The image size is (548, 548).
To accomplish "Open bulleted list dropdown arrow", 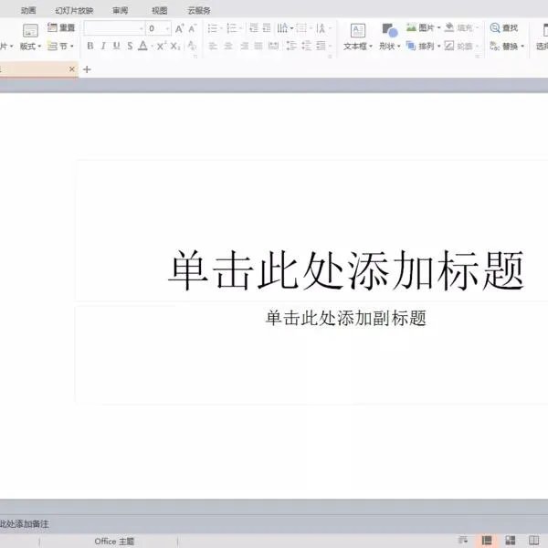I will click(221, 28).
